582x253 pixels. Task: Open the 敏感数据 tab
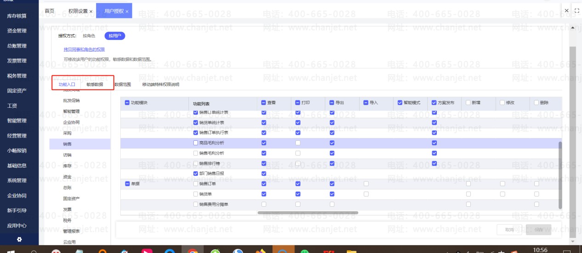[x=95, y=84]
